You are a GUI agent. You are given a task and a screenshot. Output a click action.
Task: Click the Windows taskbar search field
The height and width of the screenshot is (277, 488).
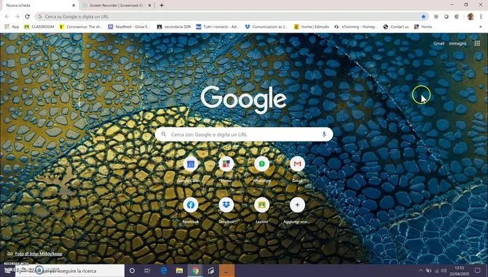tap(69, 271)
